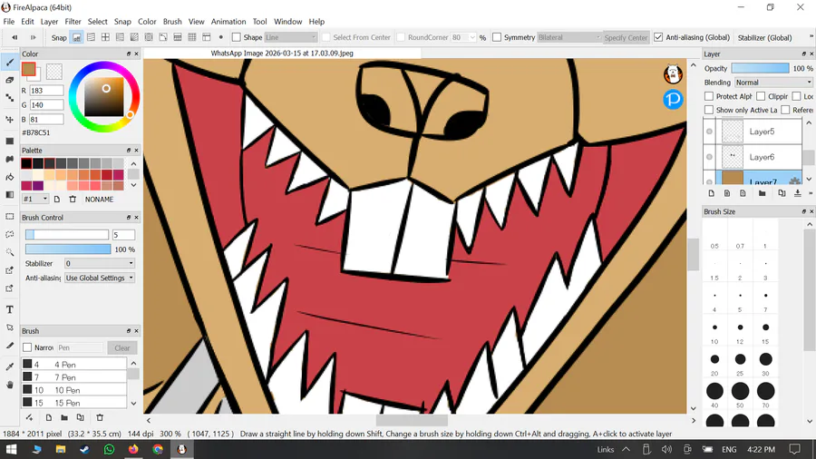
Task: Add new brush in Brush panel
Action: 48,417
